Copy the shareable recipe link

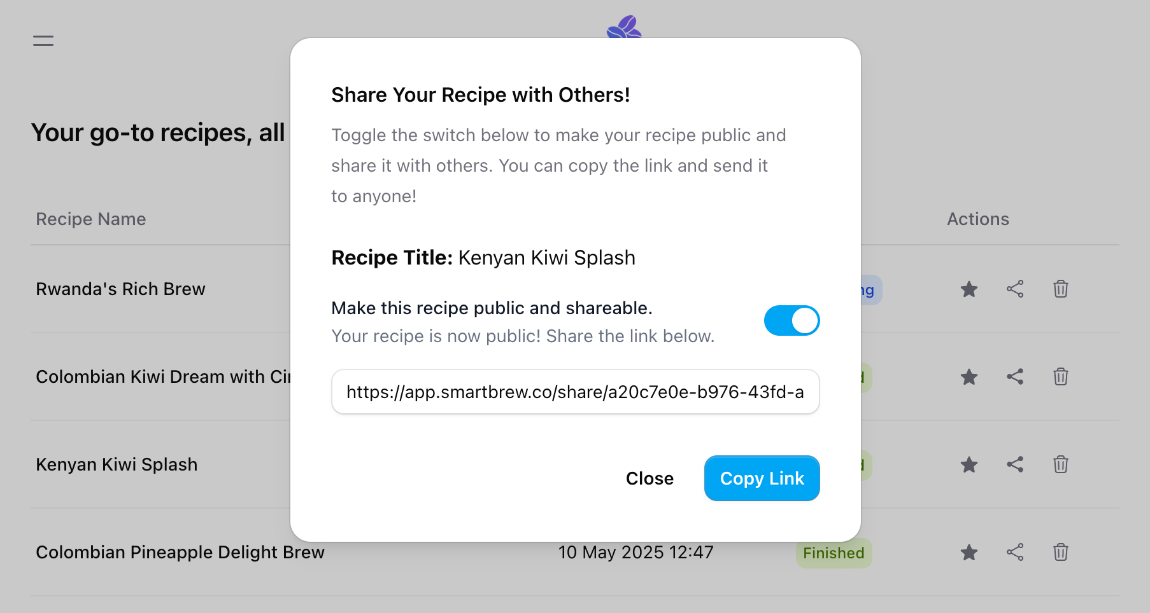click(x=762, y=478)
